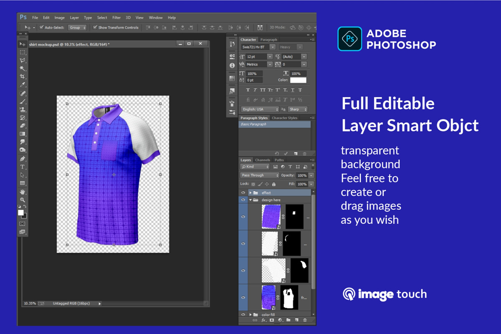
Task: Hide the bottom fr... layer in design here
Action: [243, 297]
